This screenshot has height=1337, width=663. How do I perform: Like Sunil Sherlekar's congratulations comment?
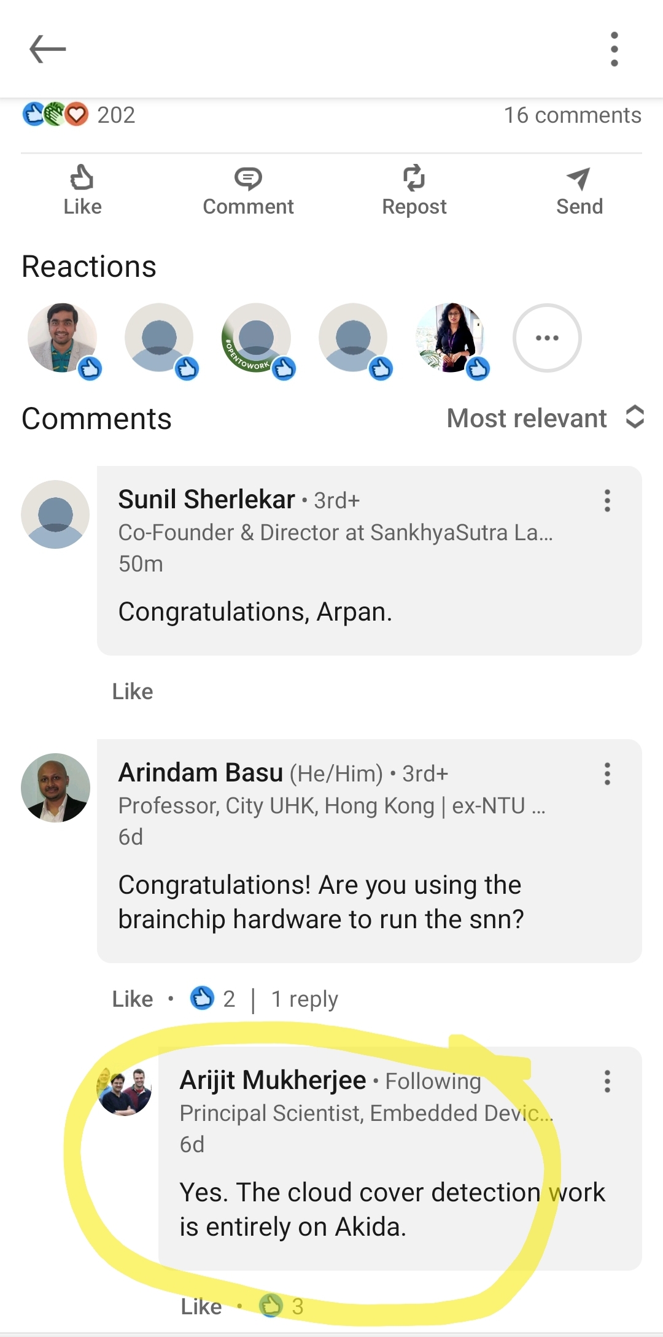pos(133,691)
